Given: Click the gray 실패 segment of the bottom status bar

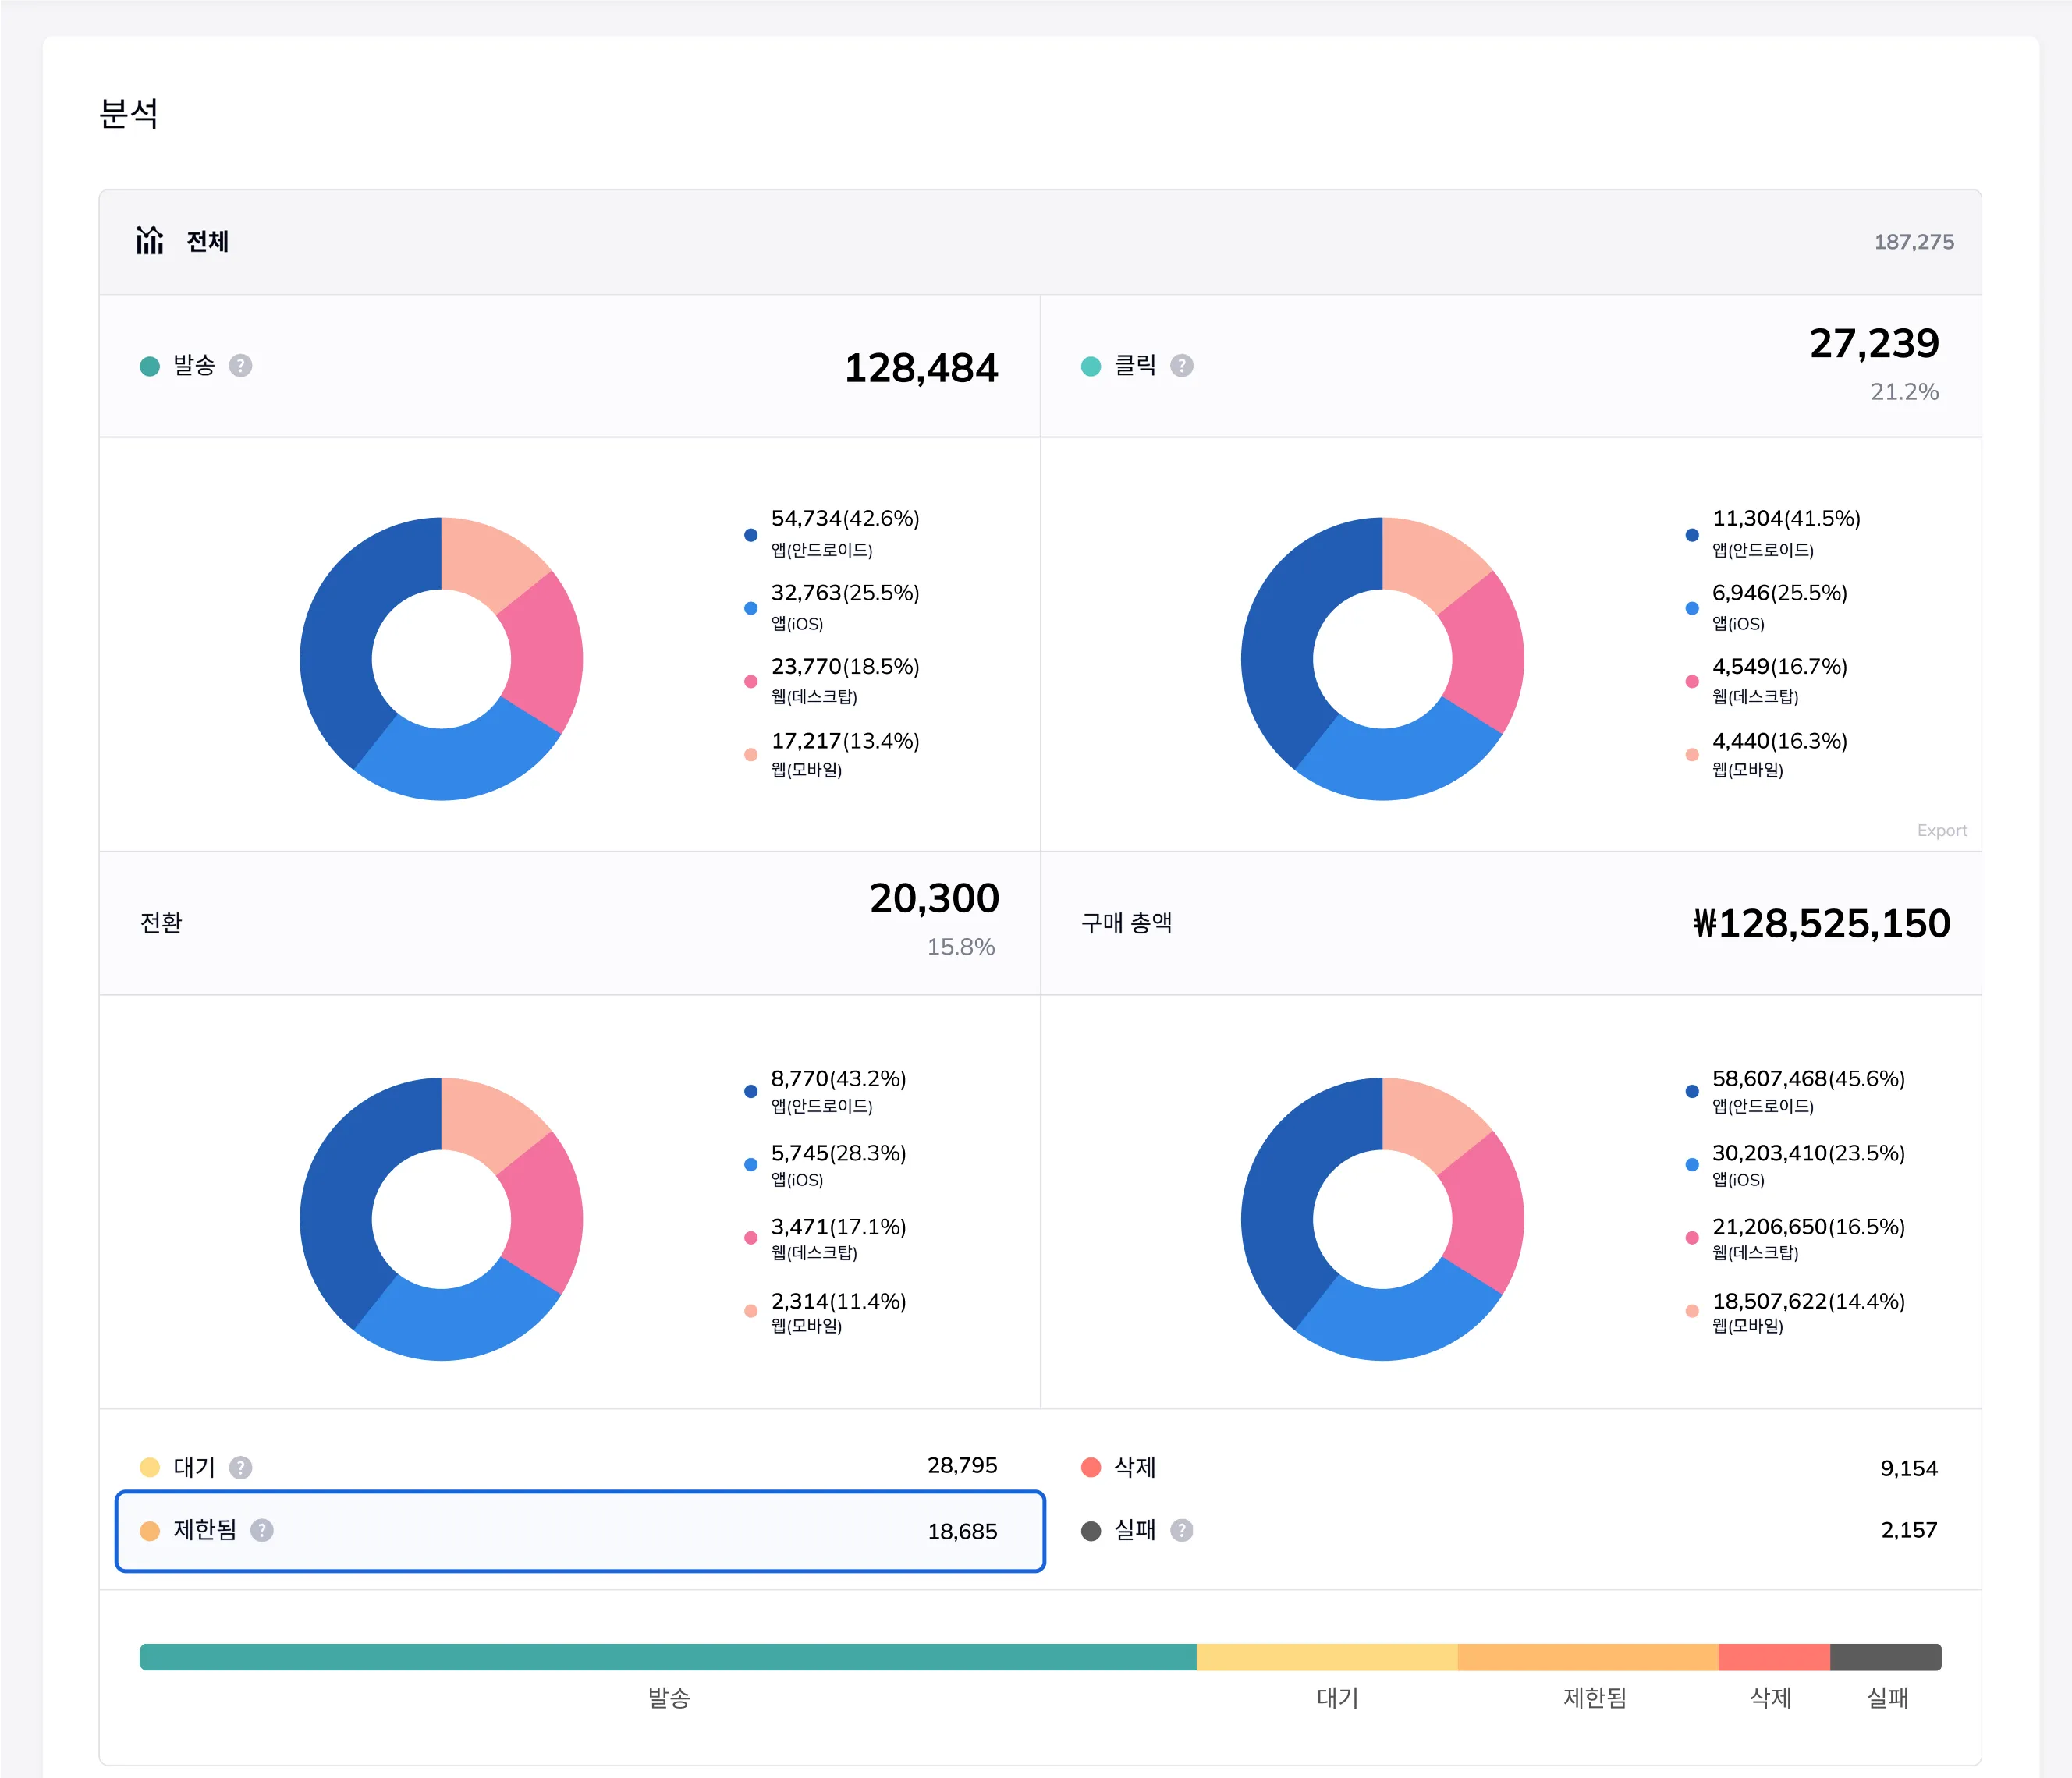Looking at the screenshot, I should click(x=1886, y=1657).
